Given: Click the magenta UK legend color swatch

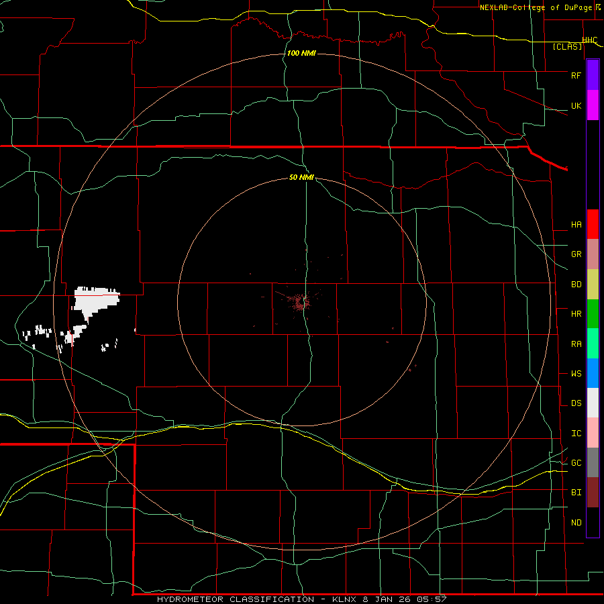Looking at the screenshot, I should pyautogui.click(x=593, y=105).
